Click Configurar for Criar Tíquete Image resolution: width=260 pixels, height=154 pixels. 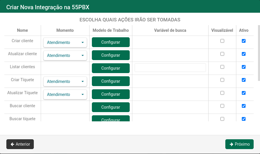click(x=111, y=81)
